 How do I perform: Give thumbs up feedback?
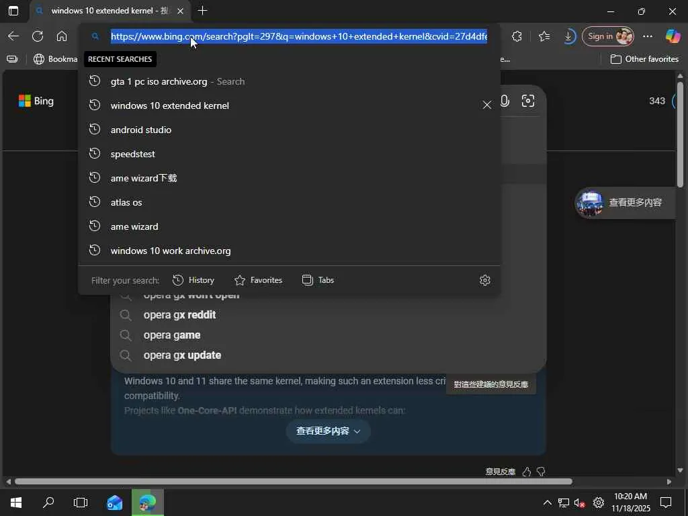527,472
